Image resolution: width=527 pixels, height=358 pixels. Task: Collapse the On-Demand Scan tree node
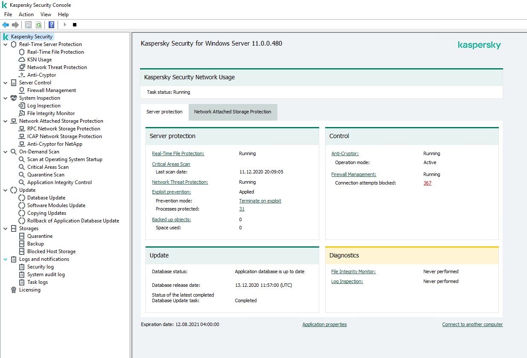6,152
